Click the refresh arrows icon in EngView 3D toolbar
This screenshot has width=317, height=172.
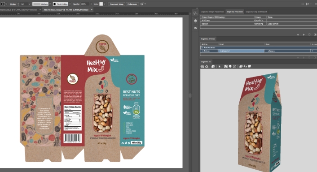coord(245,67)
